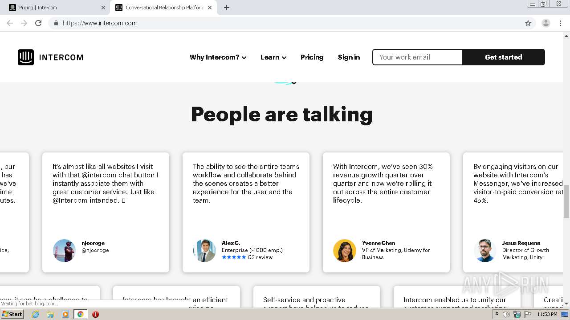Open the Windows Start button
Viewport: 570px width, 320px height.
coord(12,314)
